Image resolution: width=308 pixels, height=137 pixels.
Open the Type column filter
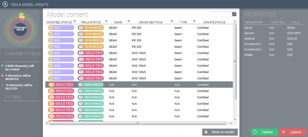click(x=194, y=21)
